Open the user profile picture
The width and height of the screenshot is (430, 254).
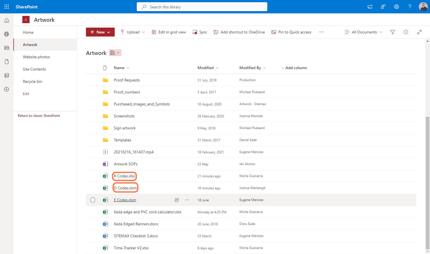(423, 7)
